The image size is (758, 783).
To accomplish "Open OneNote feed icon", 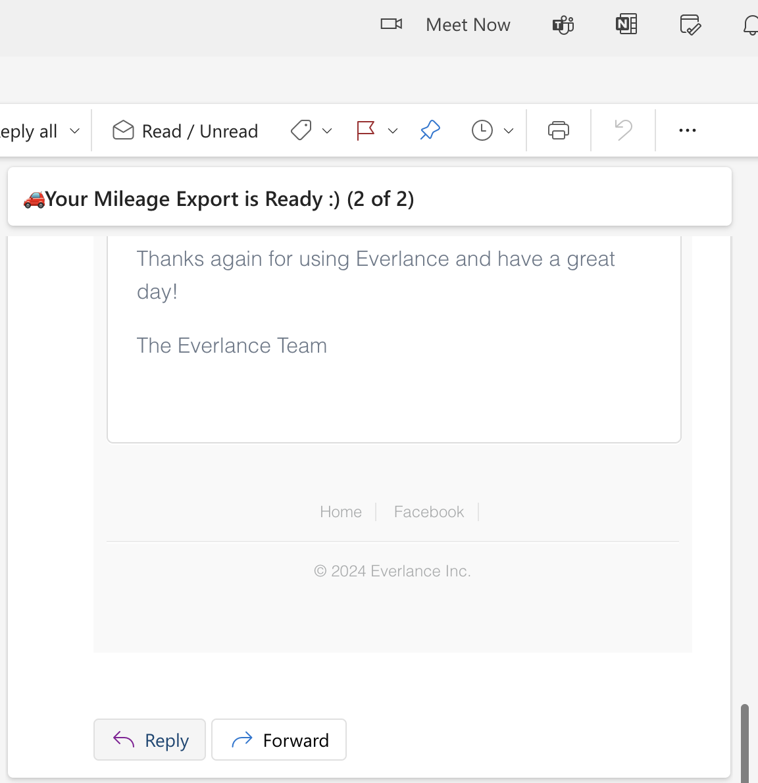I will [x=626, y=25].
